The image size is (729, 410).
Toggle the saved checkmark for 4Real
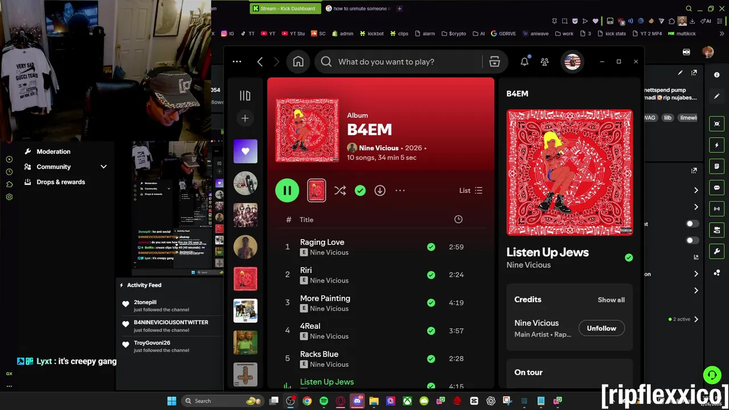click(x=431, y=331)
